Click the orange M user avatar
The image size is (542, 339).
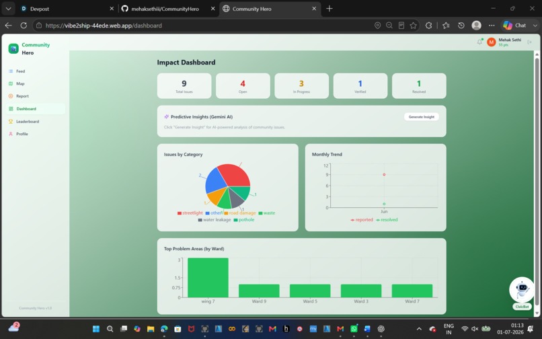pyautogui.click(x=491, y=42)
